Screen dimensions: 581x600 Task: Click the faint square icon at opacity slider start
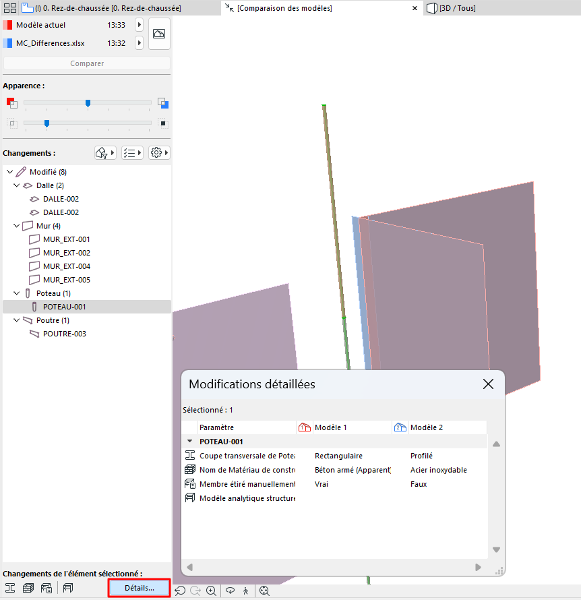point(12,123)
